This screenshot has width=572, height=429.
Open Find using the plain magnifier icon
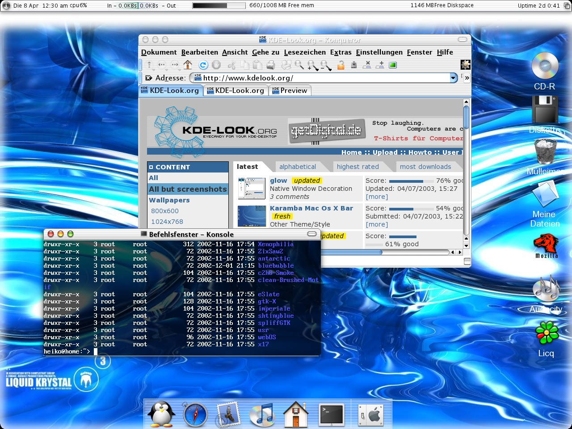[299, 65]
